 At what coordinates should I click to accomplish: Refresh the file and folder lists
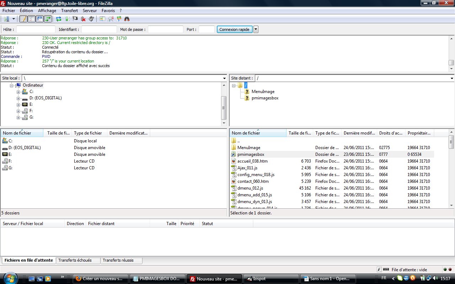59,18
